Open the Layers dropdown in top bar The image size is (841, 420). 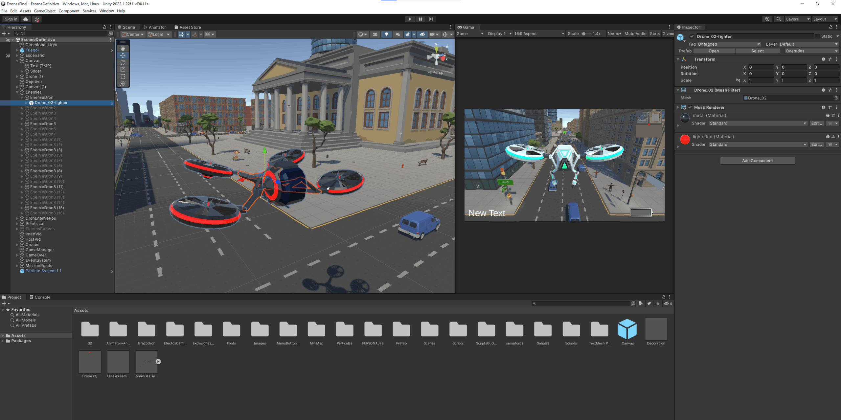click(798, 19)
